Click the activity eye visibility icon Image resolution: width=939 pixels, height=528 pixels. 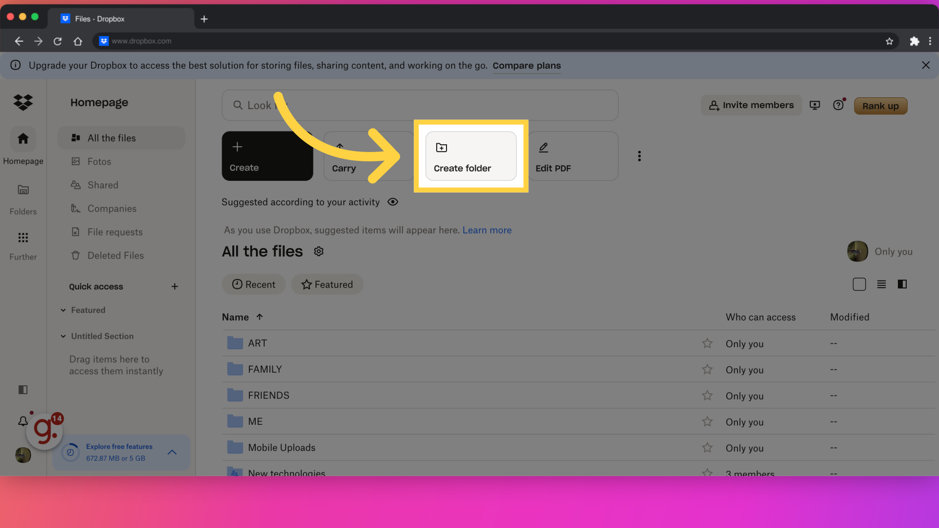392,202
